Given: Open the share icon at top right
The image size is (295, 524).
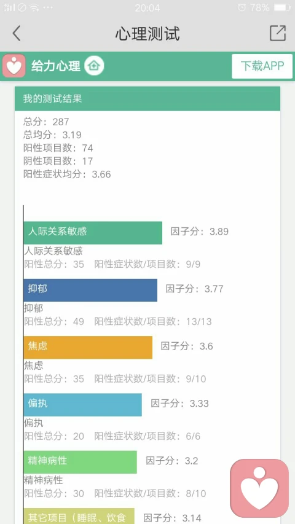Looking at the screenshot, I should click(278, 33).
